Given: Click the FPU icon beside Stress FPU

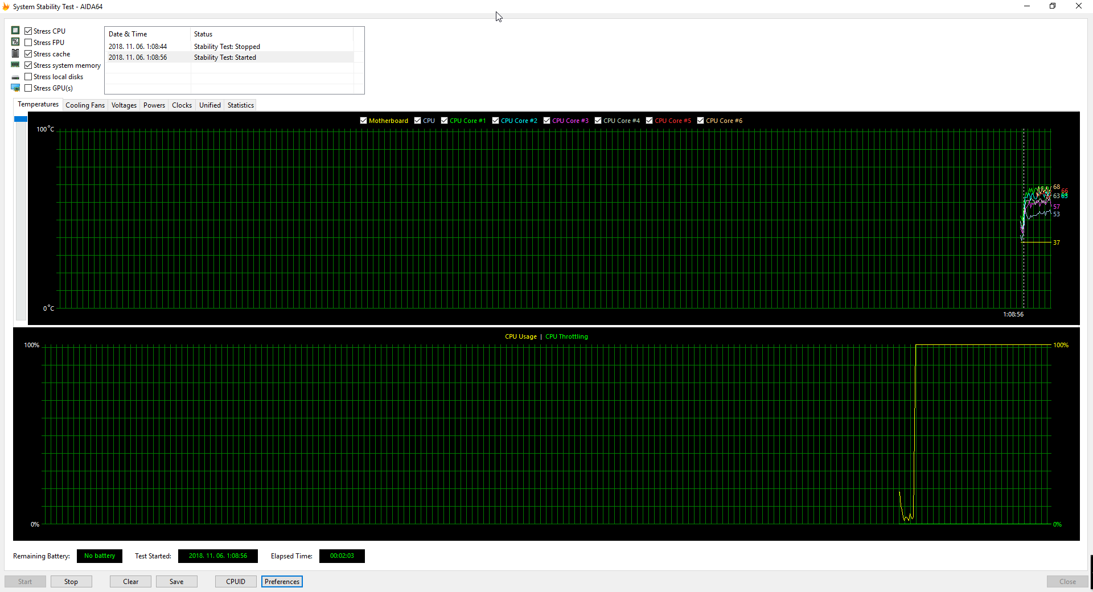Looking at the screenshot, I should coord(15,42).
